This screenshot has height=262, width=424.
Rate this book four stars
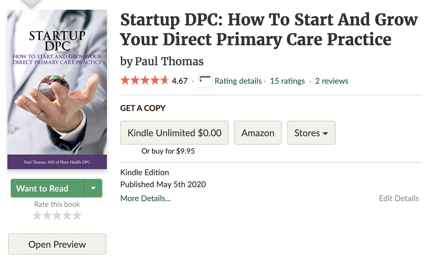pos(67,216)
